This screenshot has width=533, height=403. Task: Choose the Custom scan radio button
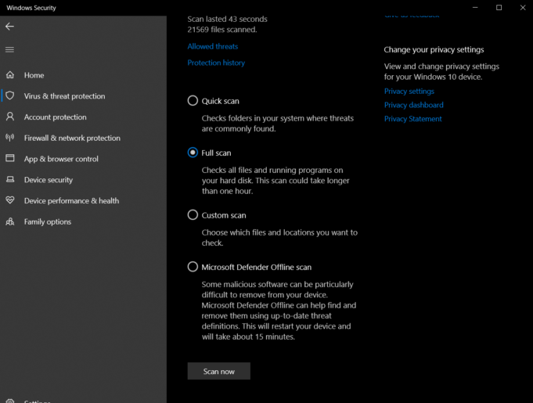(193, 215)
